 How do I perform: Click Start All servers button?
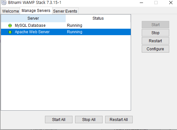(x=59, y=120)
